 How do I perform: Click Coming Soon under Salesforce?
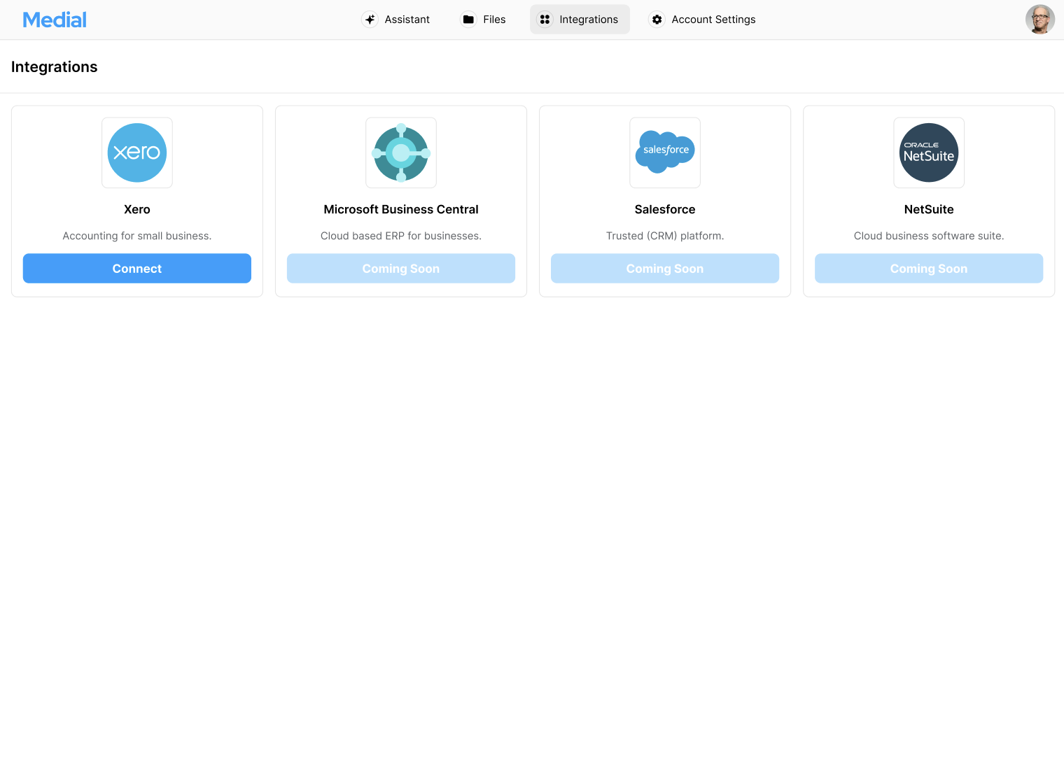coord(665,269)
